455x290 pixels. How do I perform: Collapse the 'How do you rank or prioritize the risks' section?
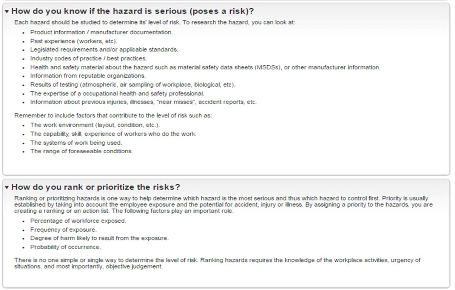coord(8,187)
